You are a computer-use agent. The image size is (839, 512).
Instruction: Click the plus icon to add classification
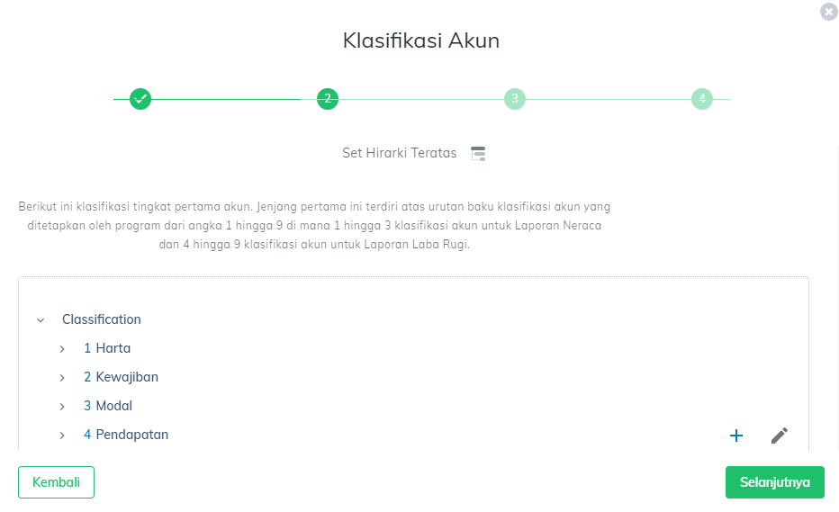click(x=736, y=436)
